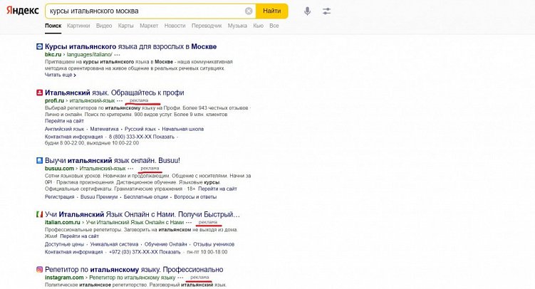The image size is (535, 289).
Task: Open result Репетитор по итальянскому языку
Action: click(134, 269)
